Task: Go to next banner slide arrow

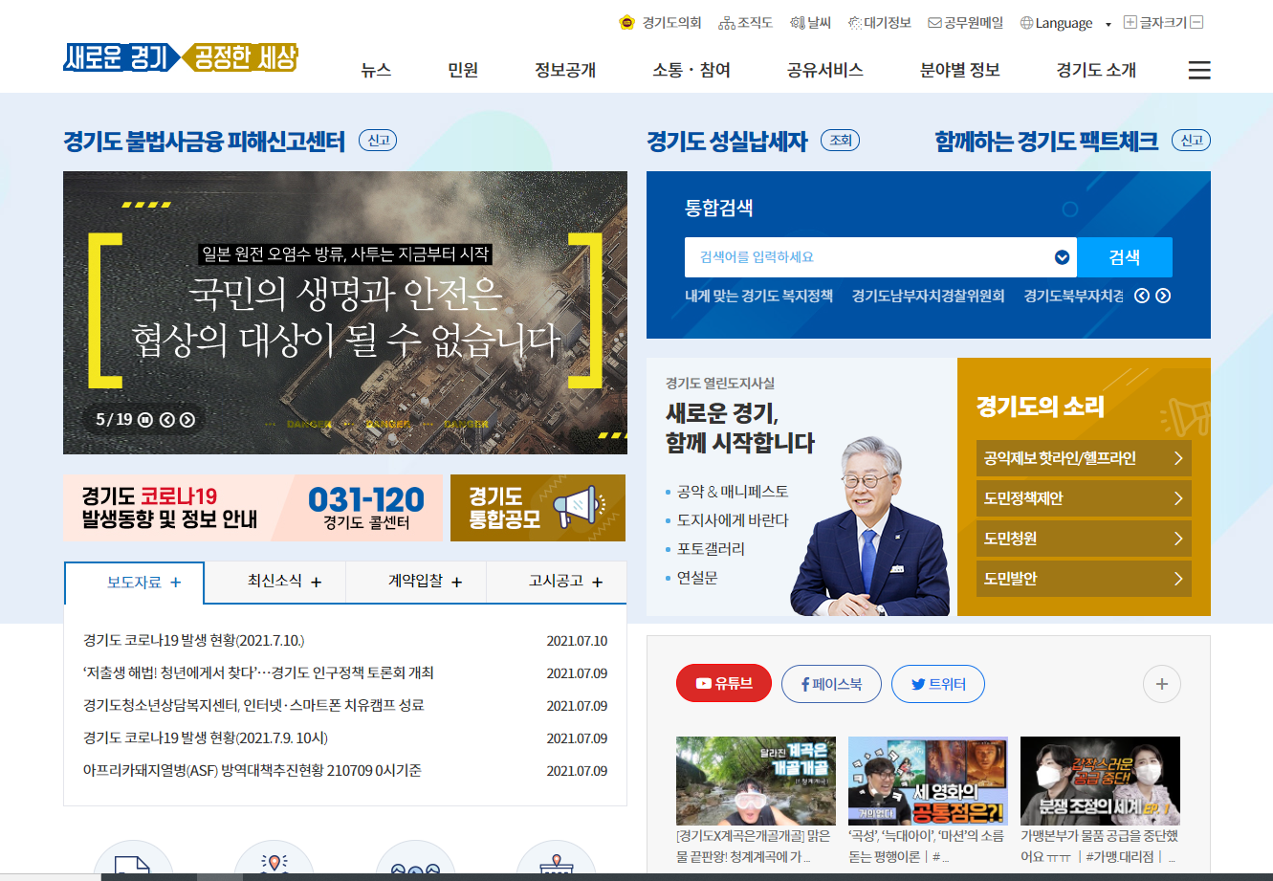Action: coord(187,419)
